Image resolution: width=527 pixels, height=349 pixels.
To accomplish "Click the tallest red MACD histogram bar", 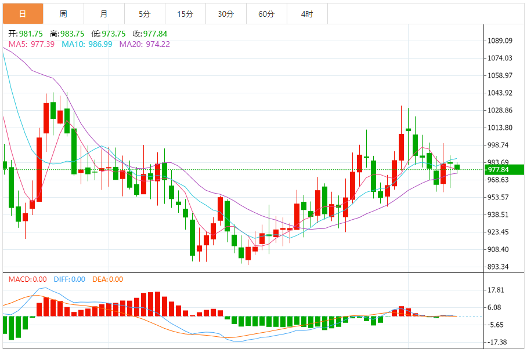I will point(158,304).
